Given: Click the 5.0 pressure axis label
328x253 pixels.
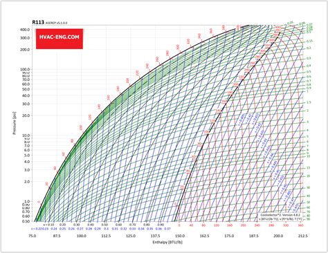Looking at the screenshot, I should [x=27, y=155].
